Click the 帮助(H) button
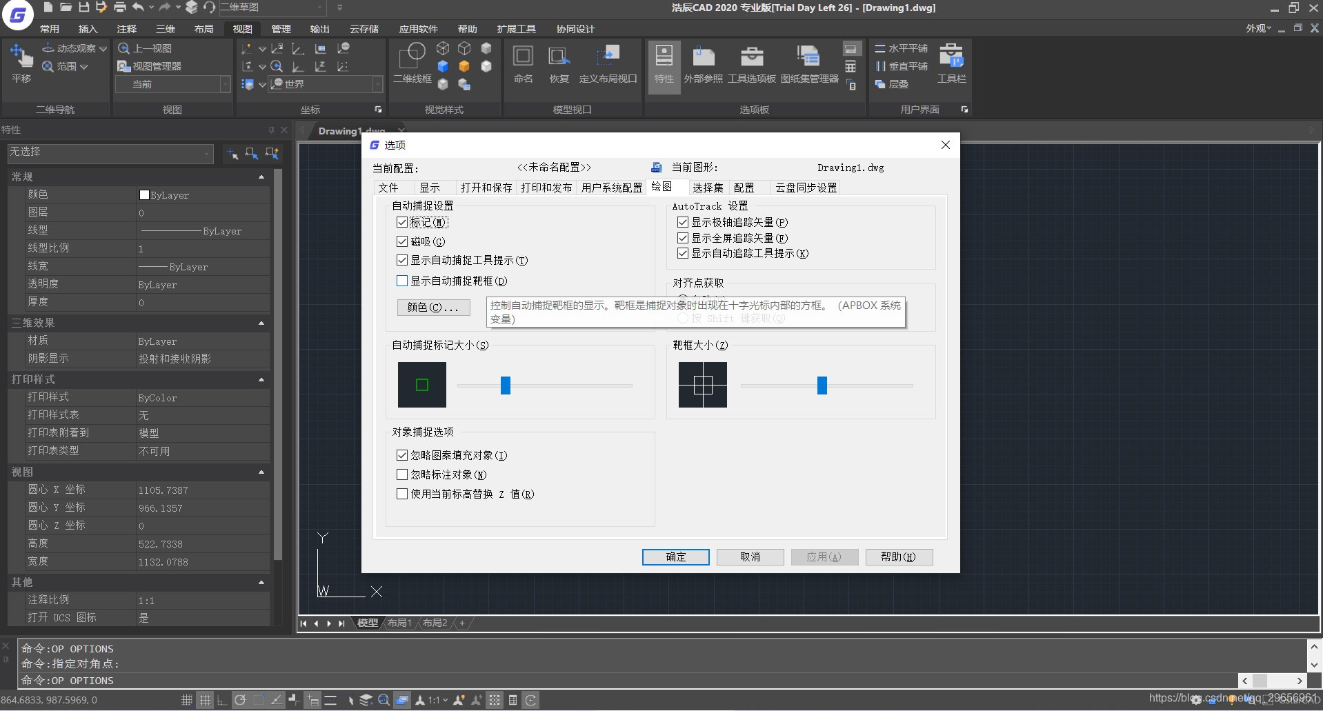The image size is (1323, 711). click(x=899, y=557)
